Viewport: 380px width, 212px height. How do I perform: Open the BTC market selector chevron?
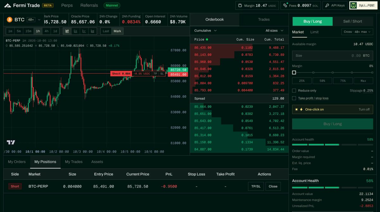coord(39,20)
